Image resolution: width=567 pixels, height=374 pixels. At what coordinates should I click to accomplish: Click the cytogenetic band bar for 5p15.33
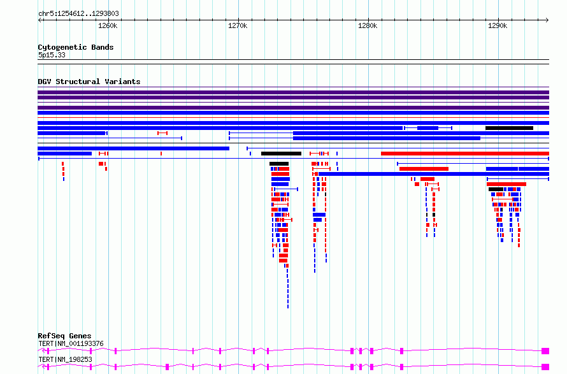(293, 62)
